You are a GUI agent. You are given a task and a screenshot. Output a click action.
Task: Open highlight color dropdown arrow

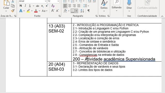pyautogui.click(x=32, y=11)
